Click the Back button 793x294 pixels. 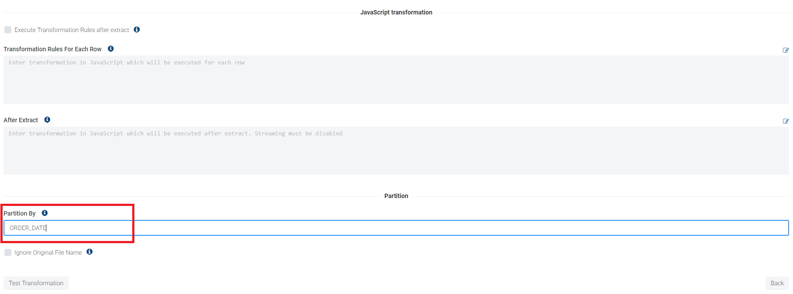point(777,283)
